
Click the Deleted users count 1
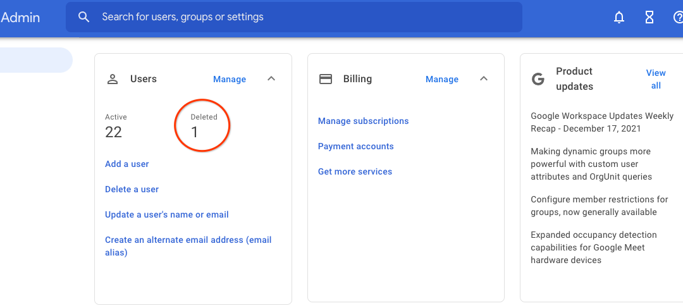point(194,132)
